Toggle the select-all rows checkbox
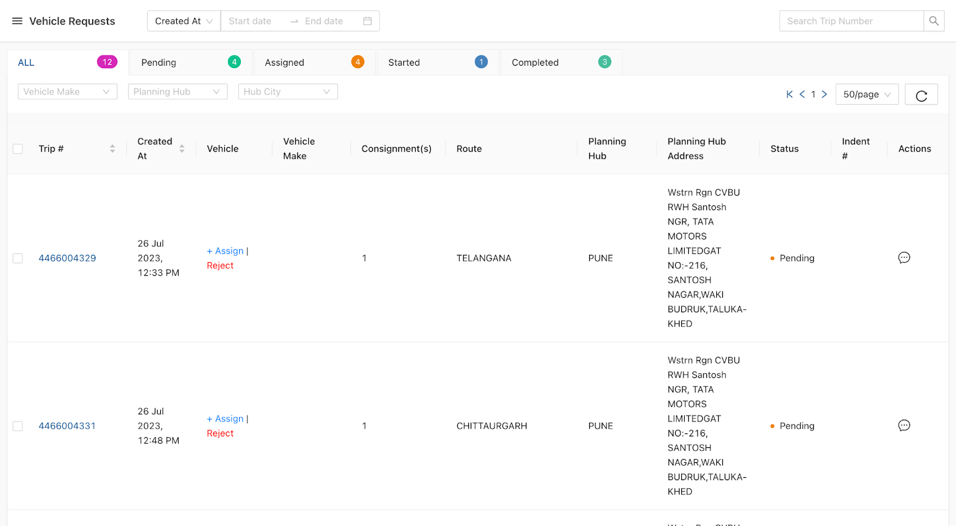This screenshot has width=956, height=526. pyautogui.click(x=18, y=149)
